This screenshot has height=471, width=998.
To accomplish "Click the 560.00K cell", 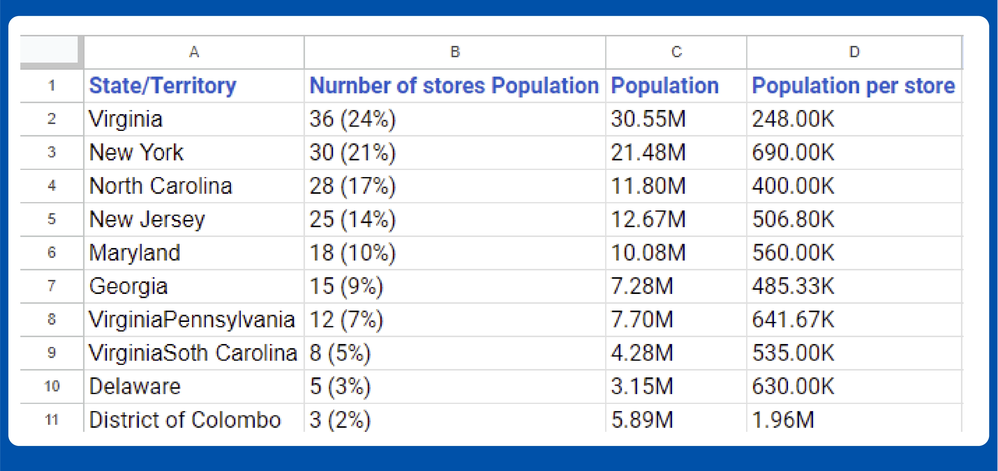I will 854,253.
